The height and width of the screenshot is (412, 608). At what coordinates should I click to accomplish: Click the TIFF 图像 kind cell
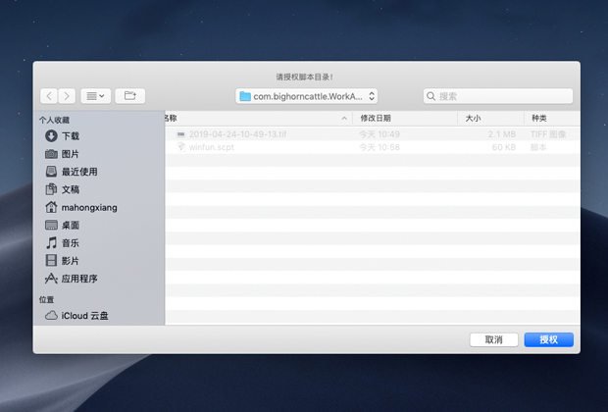[x=548, y=134]
